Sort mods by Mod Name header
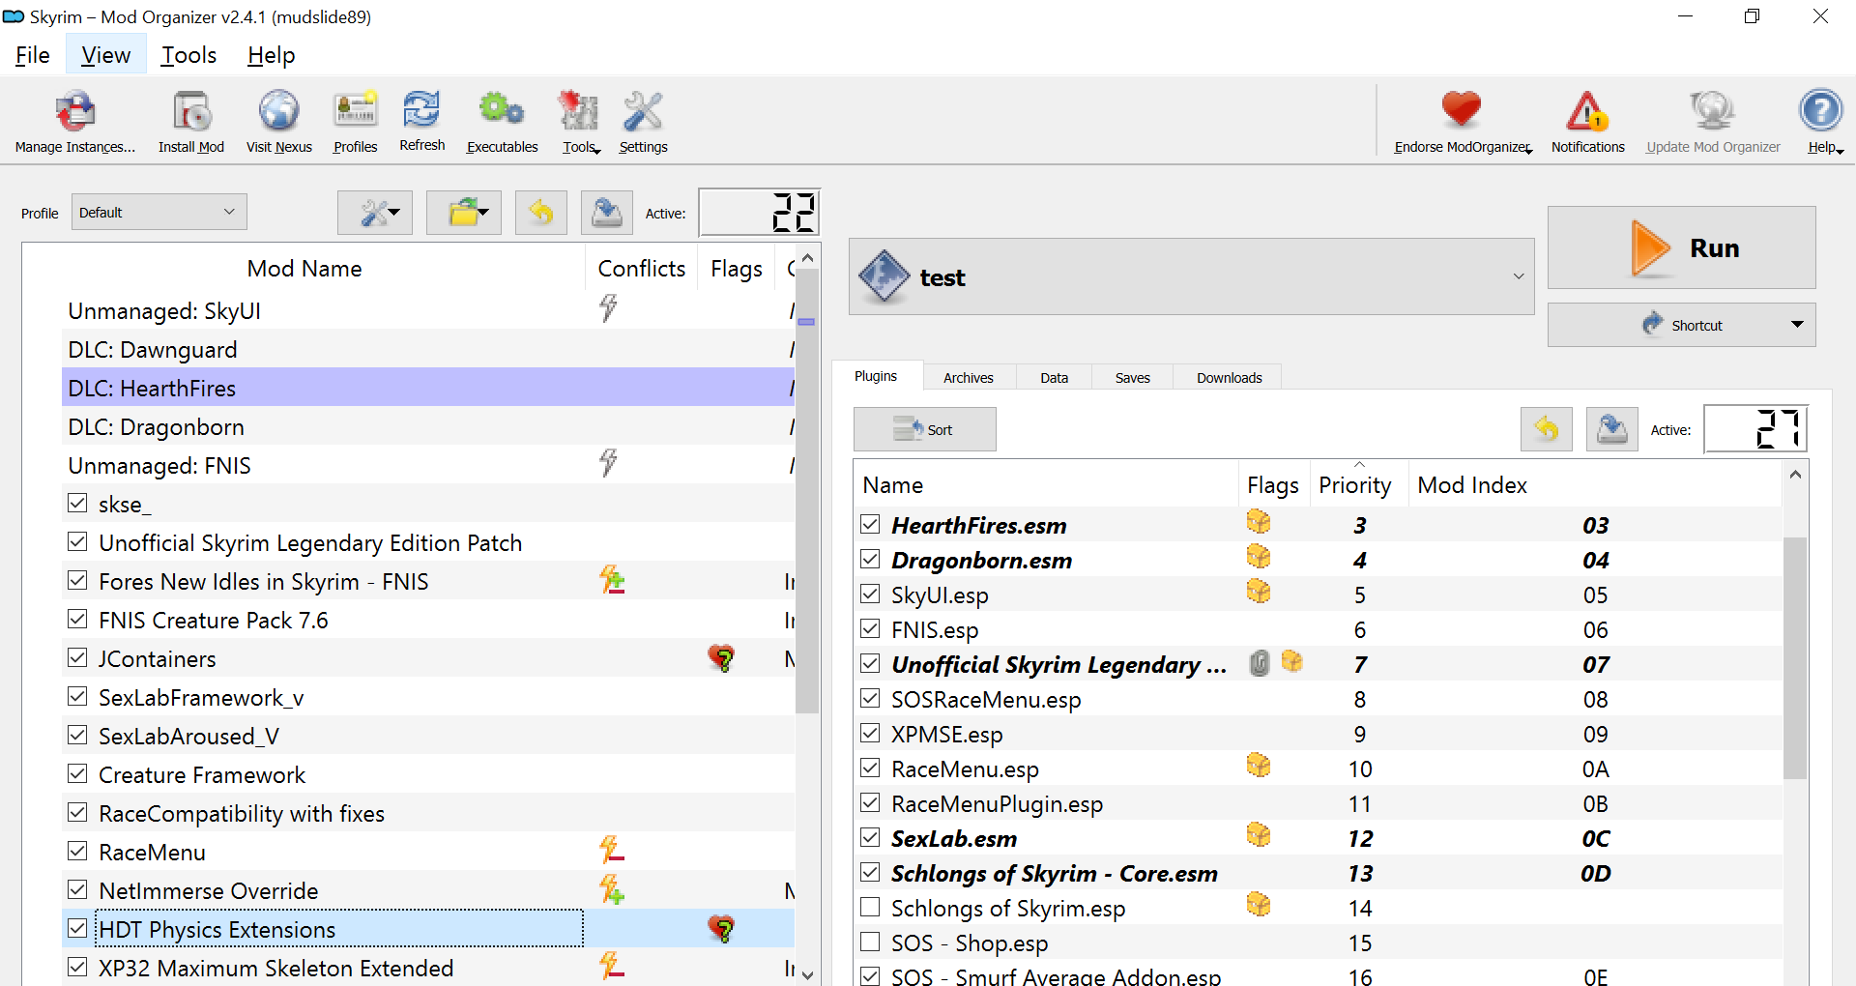 click(304, 269)
